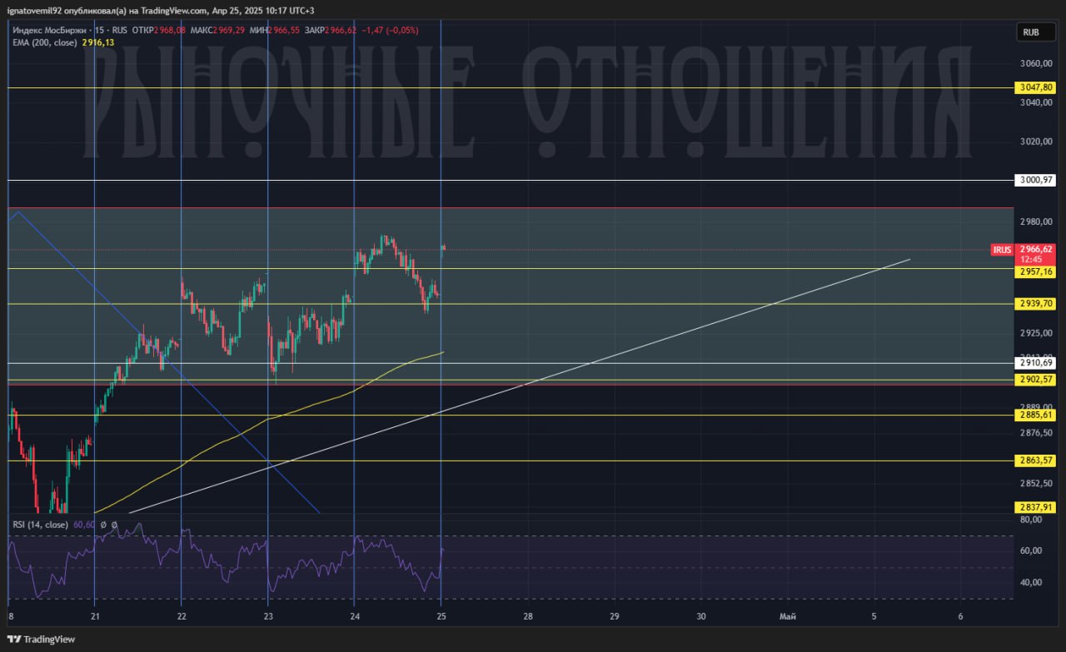The height and width of the screenshot is (652, 1066).
Task: Click the 2925,00 price axis value
Action: click(x=1036, y=333)
